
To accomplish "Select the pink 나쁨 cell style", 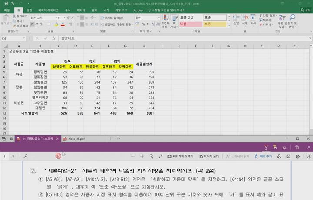I will click(190, 24).
